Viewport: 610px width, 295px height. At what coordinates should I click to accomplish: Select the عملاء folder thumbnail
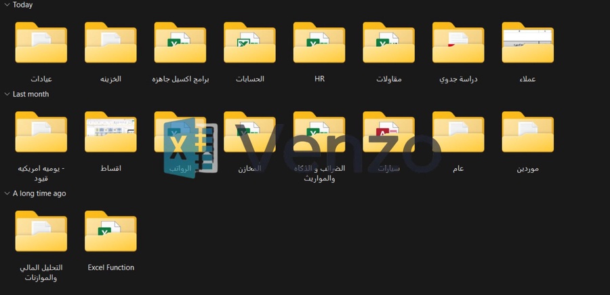point(528,42)
